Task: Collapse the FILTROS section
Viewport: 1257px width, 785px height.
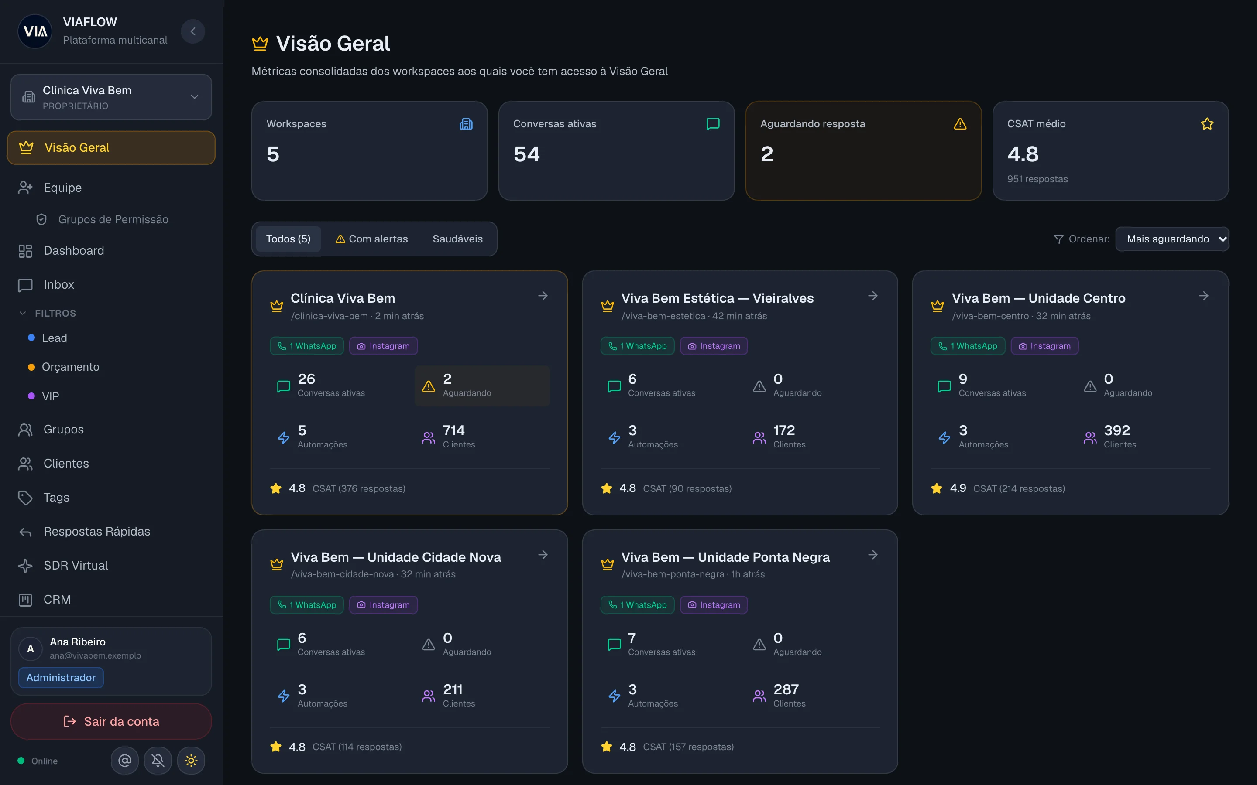Action: pyautogui.click(x=48, y=313)
